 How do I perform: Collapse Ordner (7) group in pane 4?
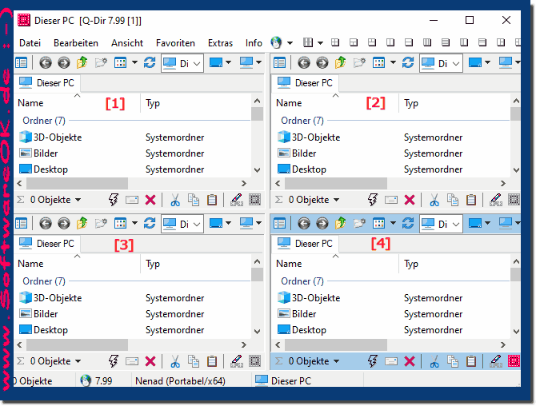click(302, 281)
